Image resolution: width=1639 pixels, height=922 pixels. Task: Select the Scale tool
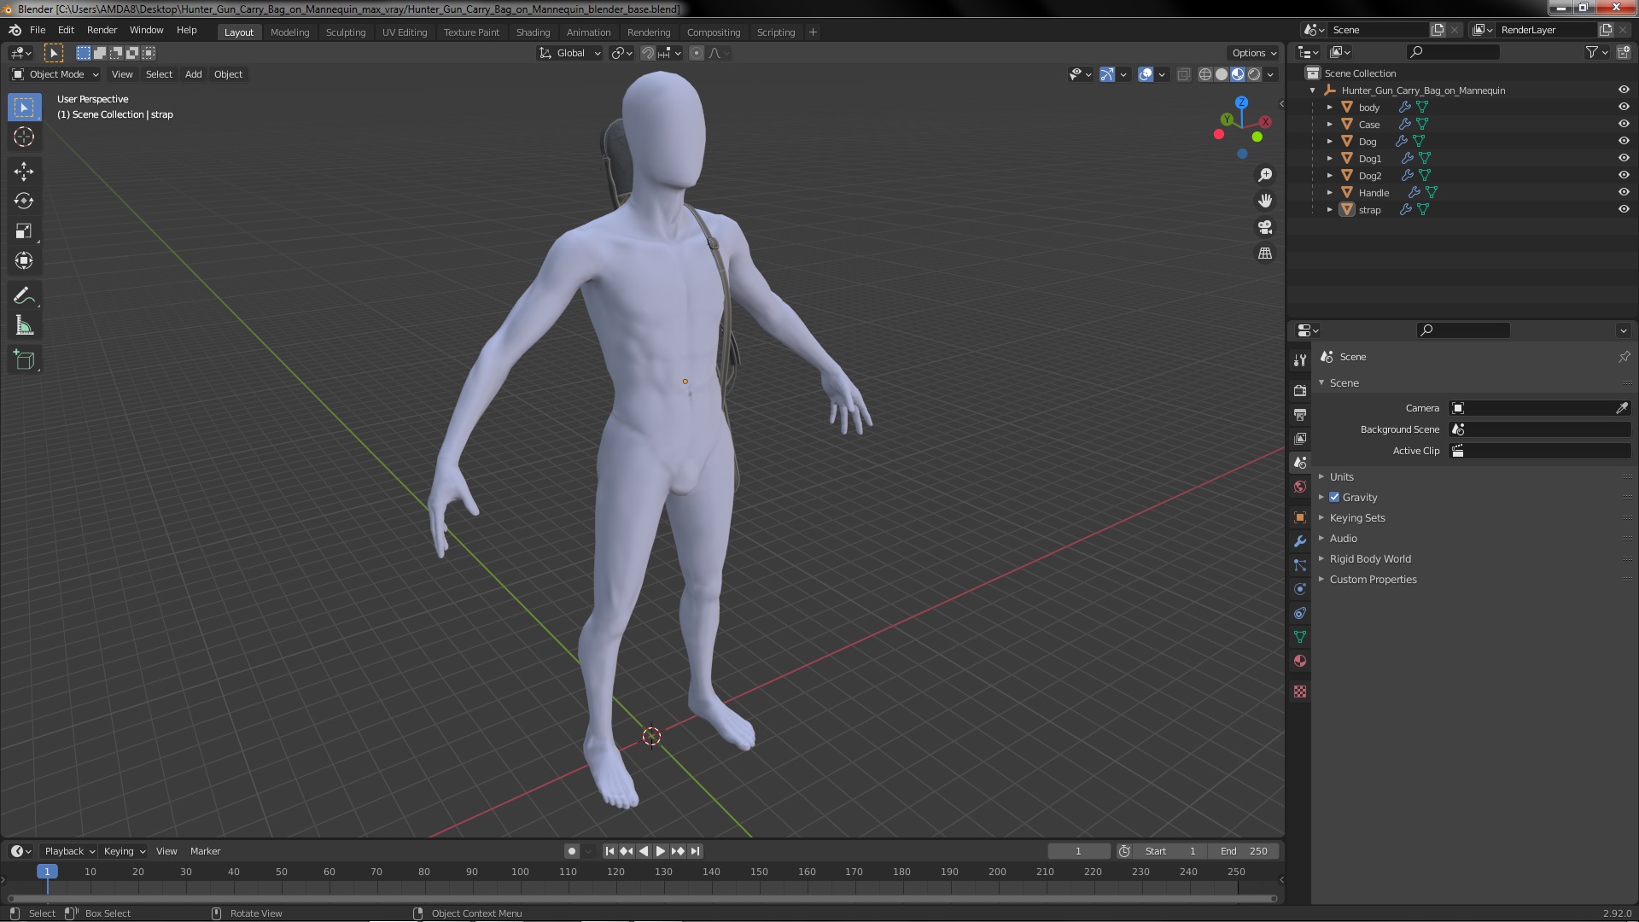[24, 231]
